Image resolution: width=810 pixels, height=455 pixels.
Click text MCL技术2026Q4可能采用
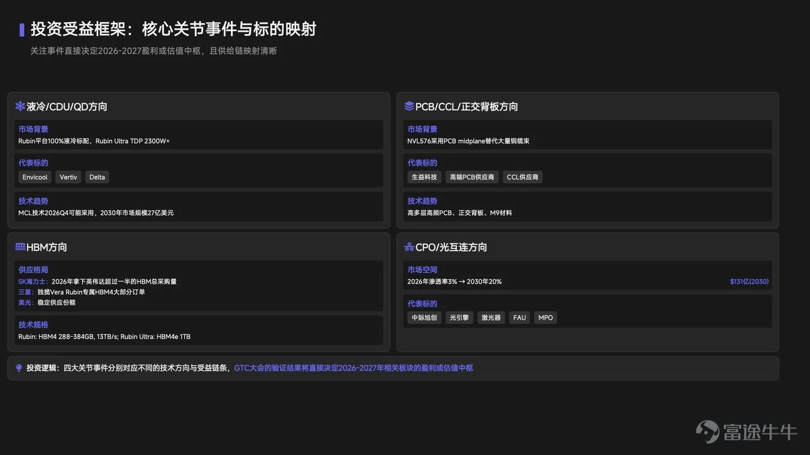(x=57, y=213)
